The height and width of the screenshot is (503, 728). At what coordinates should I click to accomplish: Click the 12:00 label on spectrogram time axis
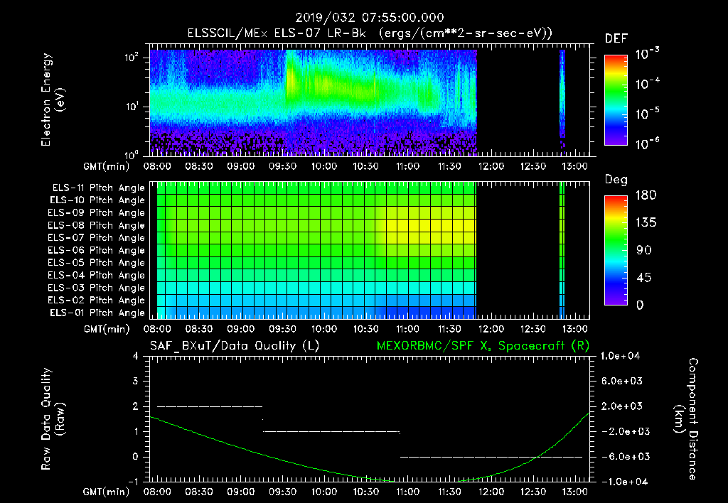[491, 166]
